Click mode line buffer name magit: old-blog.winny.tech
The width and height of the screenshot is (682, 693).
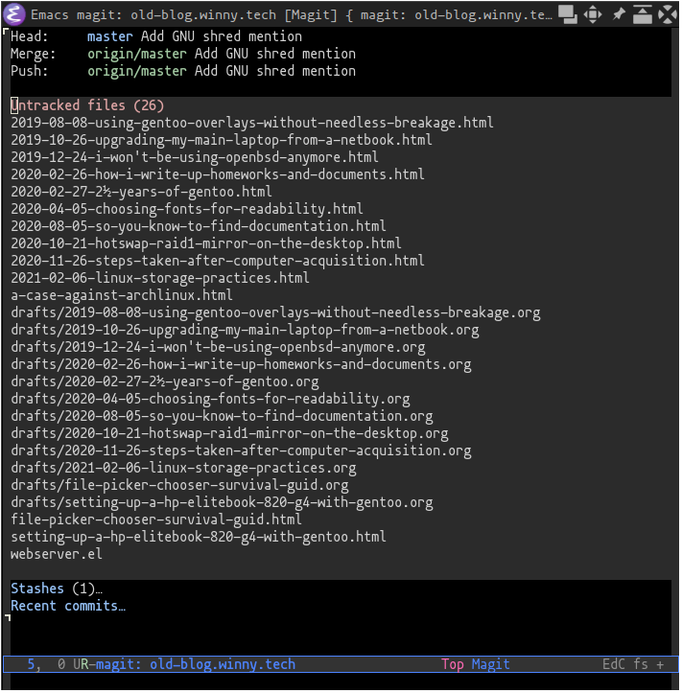(x=196, y=664)
